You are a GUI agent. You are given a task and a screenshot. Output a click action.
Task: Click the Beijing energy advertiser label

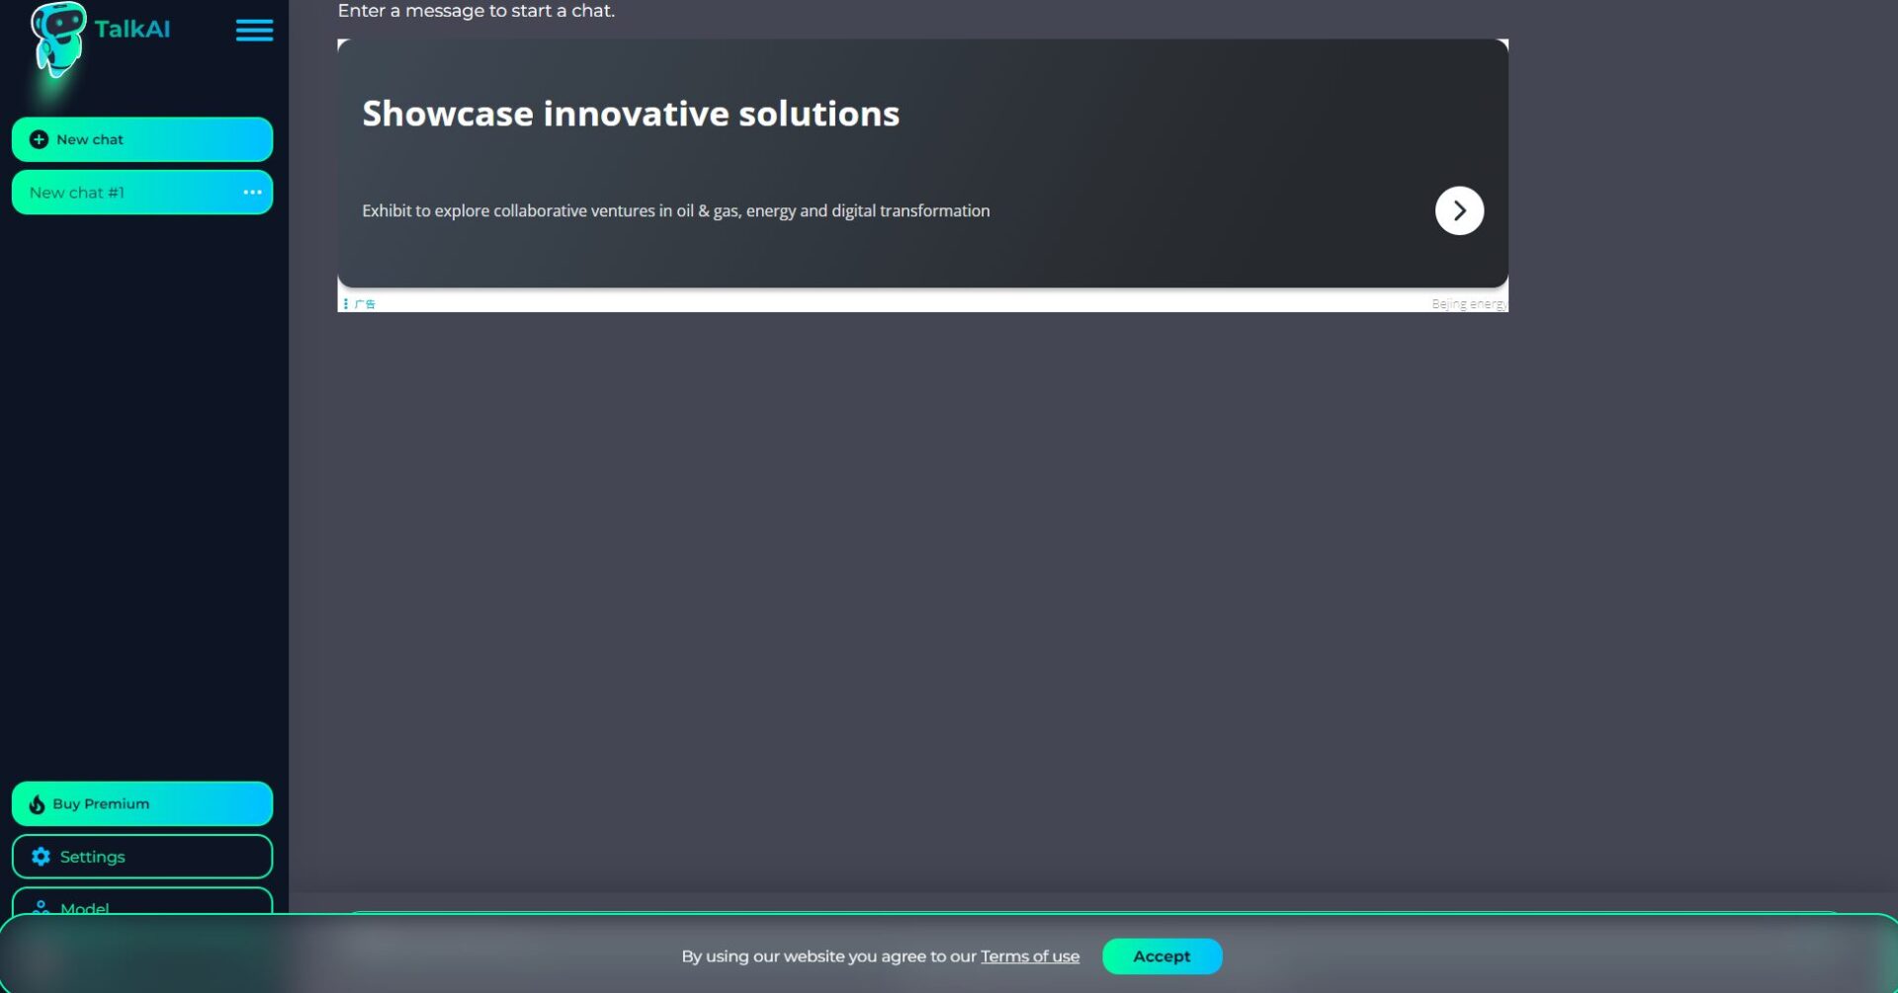click(1468, 304)
